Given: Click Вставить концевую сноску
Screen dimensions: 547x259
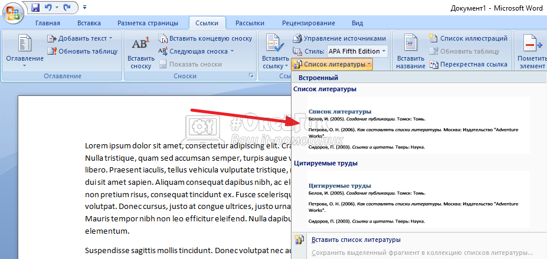Looking at the screenshot, I should coord(203,39).
